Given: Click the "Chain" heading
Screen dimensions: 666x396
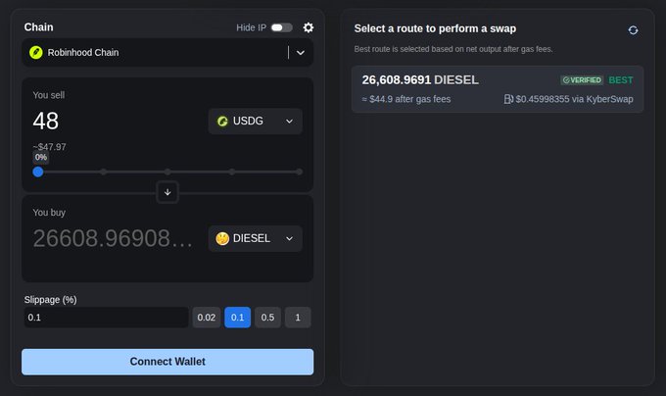Looking at the screenshot, I should click(38, 27).
